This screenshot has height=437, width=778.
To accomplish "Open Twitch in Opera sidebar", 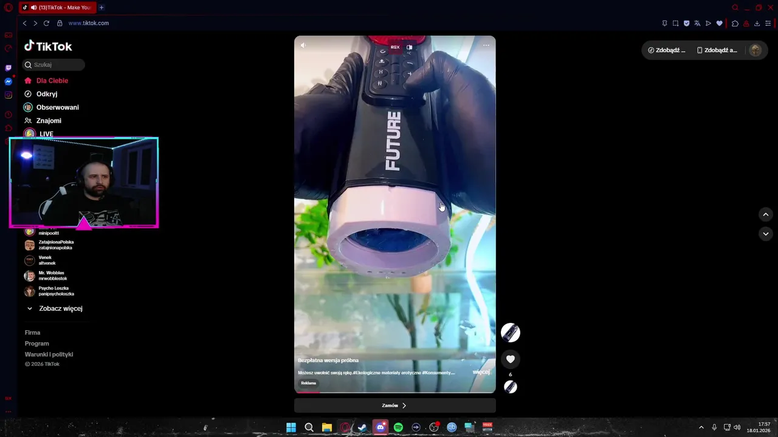I will point(9,68).
